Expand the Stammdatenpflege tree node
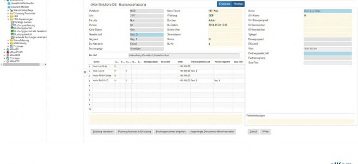This screenshot has width=358, height=164. click(x=8, y=11)
